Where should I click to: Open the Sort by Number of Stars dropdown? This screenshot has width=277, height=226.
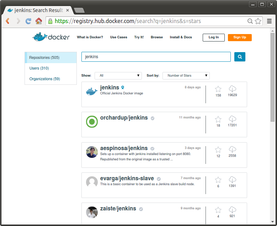coord(186,76)
